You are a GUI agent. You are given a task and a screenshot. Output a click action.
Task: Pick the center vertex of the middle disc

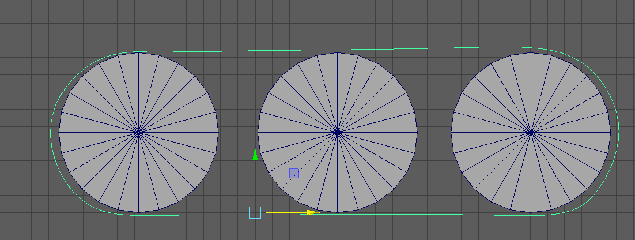point(337,133)
